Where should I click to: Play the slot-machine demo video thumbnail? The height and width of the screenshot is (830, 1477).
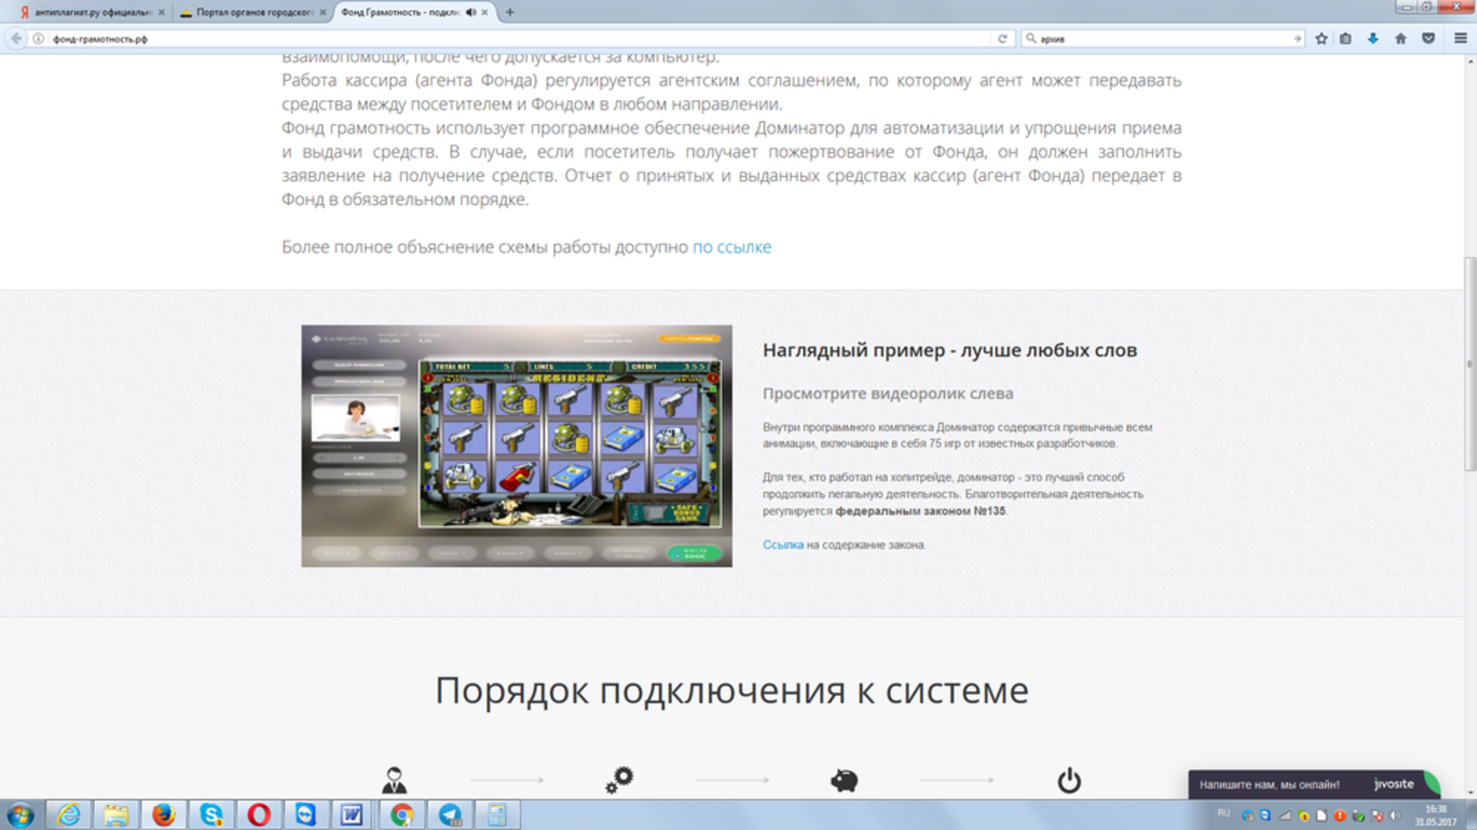[516, 446]
